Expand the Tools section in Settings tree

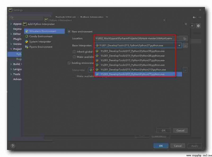pos(11,74)
